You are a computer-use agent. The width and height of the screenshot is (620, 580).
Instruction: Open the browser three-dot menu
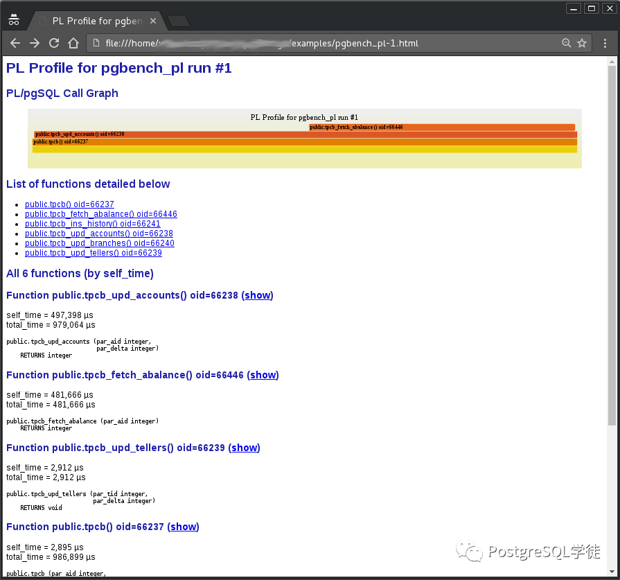tap(605, 43)
